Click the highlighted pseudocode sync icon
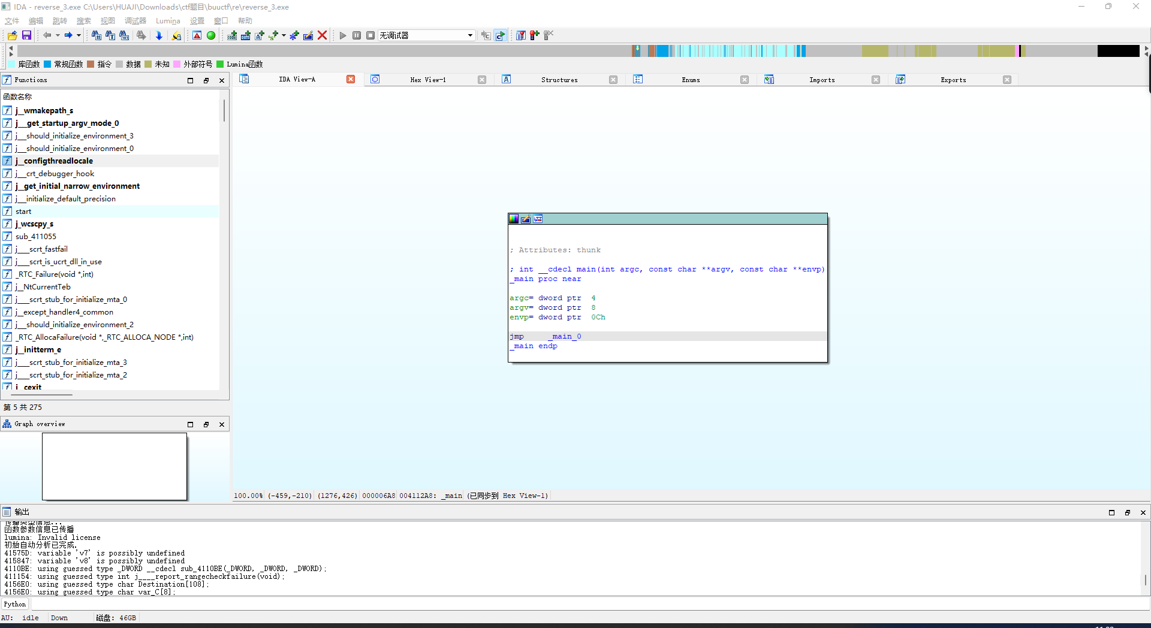1151x628 pixels. (x=500, y=35)
